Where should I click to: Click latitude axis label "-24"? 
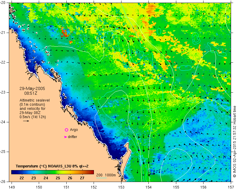click(3, 122)
